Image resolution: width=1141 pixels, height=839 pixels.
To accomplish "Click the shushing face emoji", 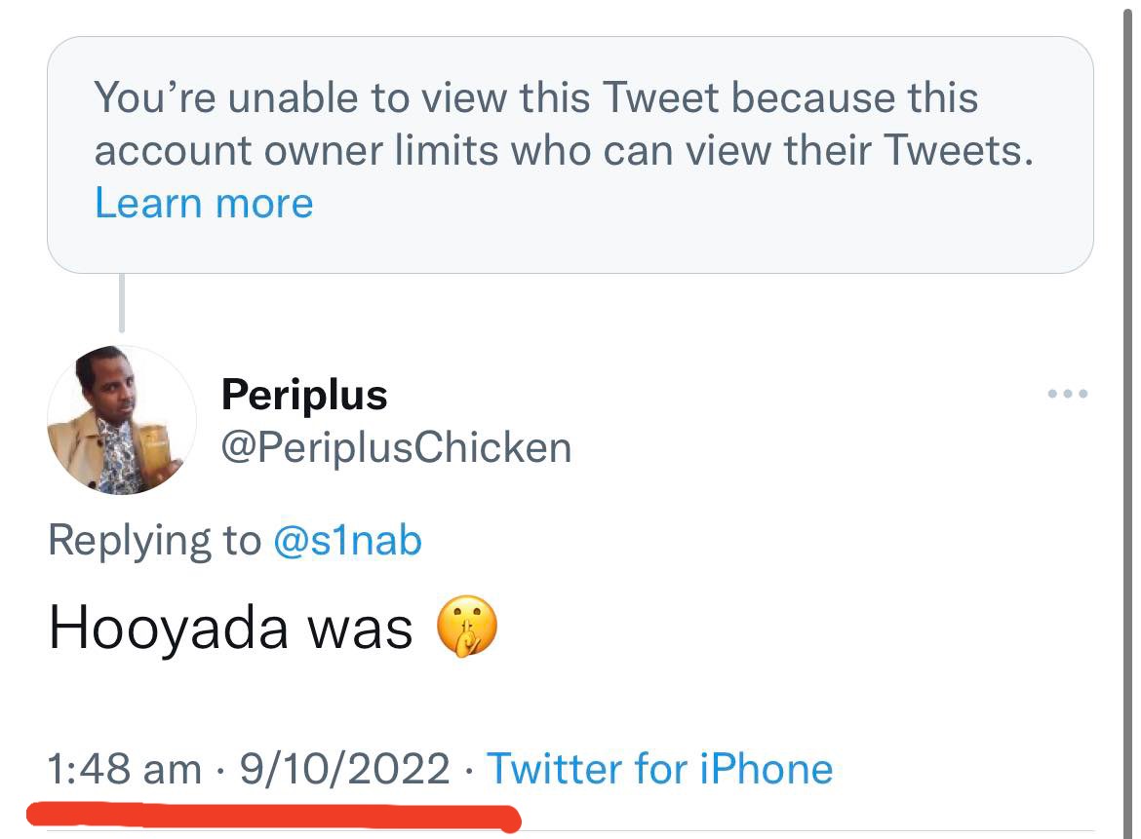I will [x=467, y=628].
